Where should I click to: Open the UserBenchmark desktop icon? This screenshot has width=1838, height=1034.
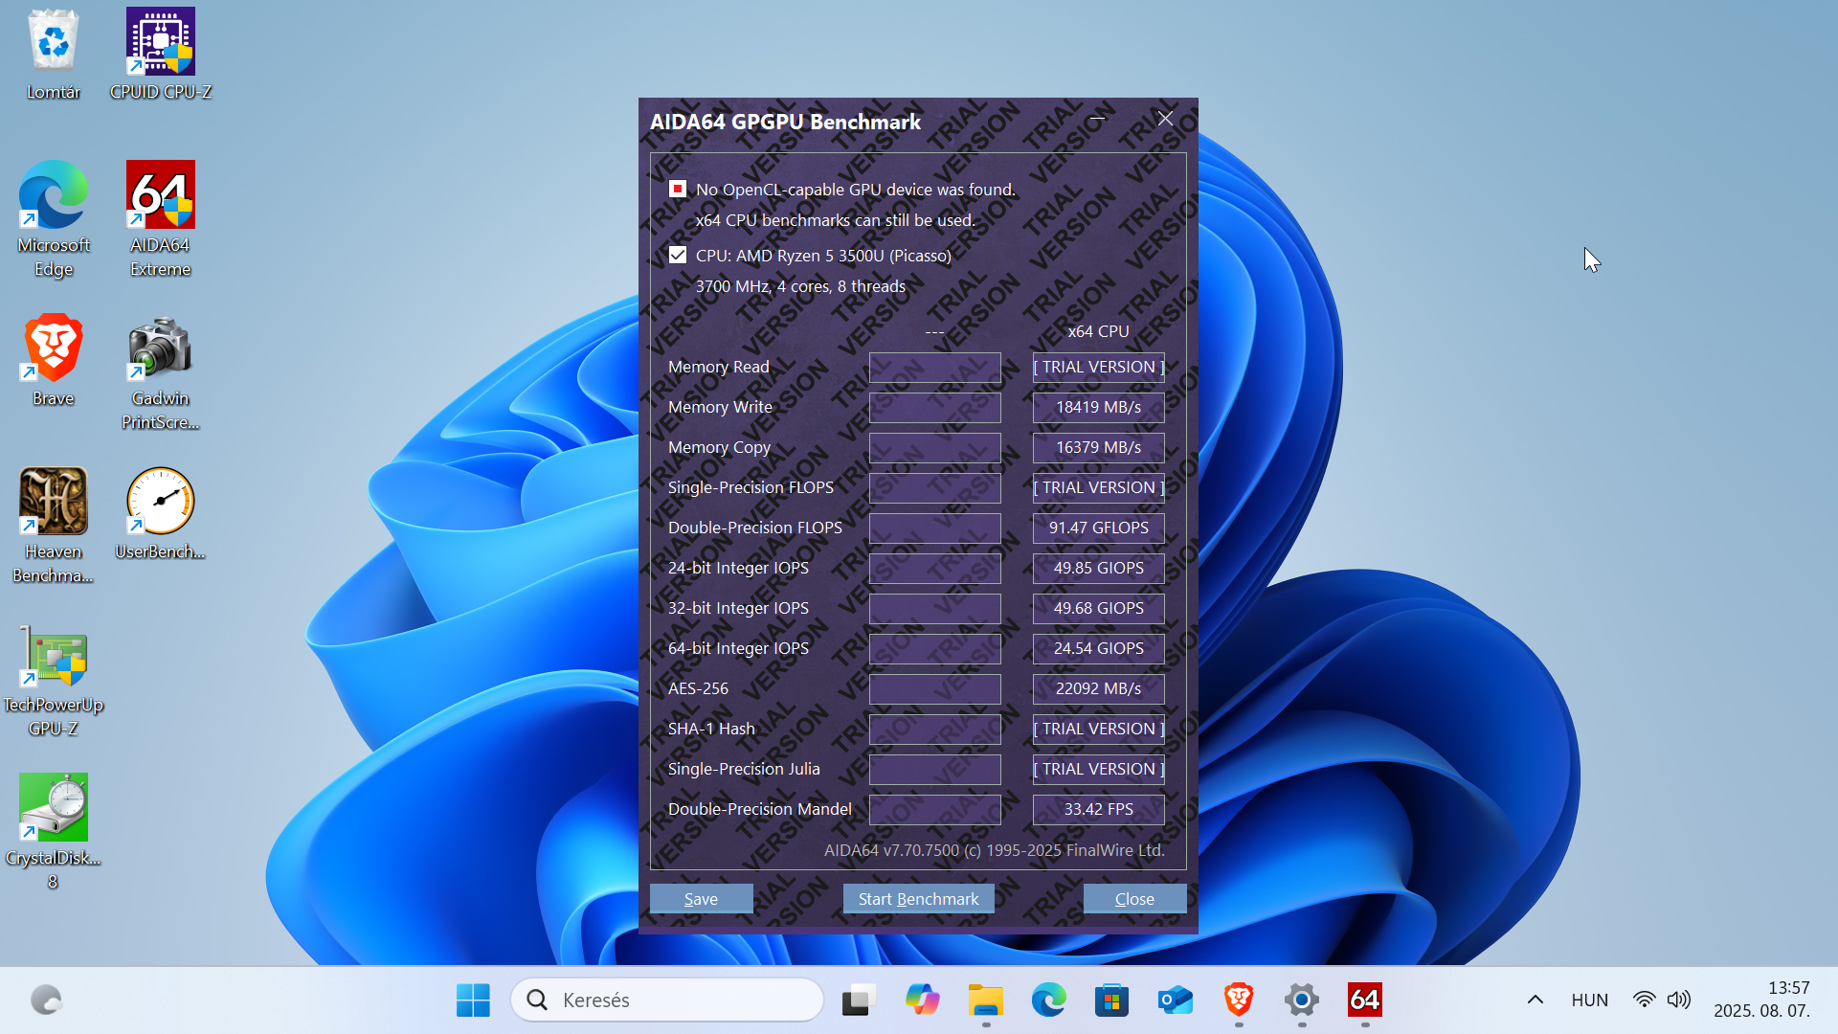click(x=160, y=513)
